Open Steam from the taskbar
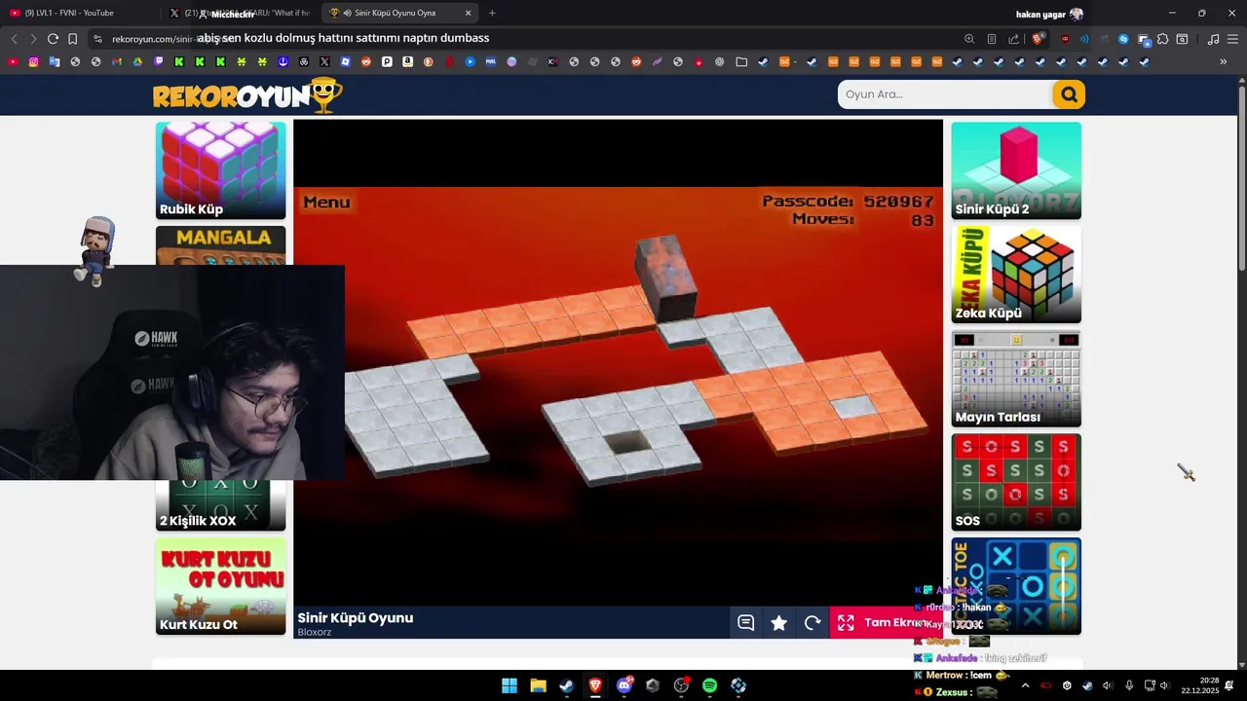The height and width of the screenshot is (701, 1247). (x=566, y=685)
